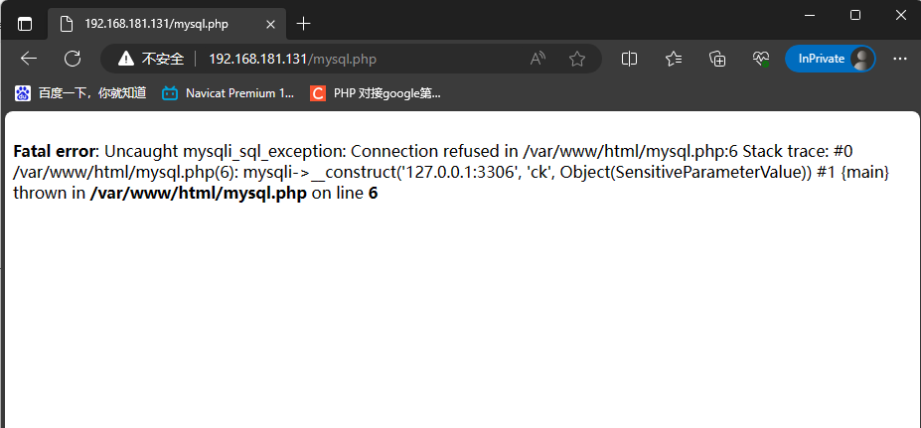Reload the page with refresh icon
The height and width of the screenshot is (428, 921).
pyautogui.click(x=73, y=59)
